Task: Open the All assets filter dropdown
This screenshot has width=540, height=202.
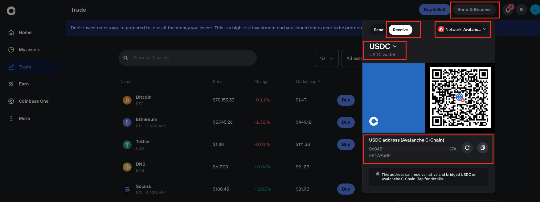Action: click(x=353, y=58)
